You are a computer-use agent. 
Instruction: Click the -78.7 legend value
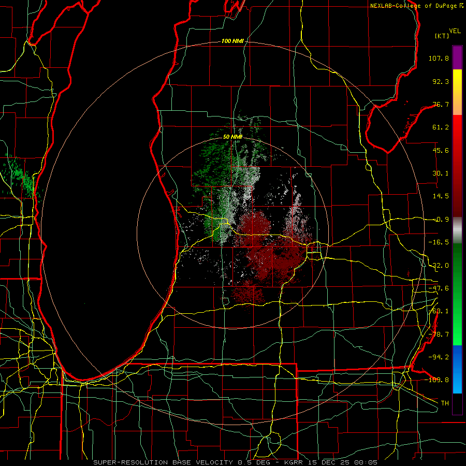point(439,334)
